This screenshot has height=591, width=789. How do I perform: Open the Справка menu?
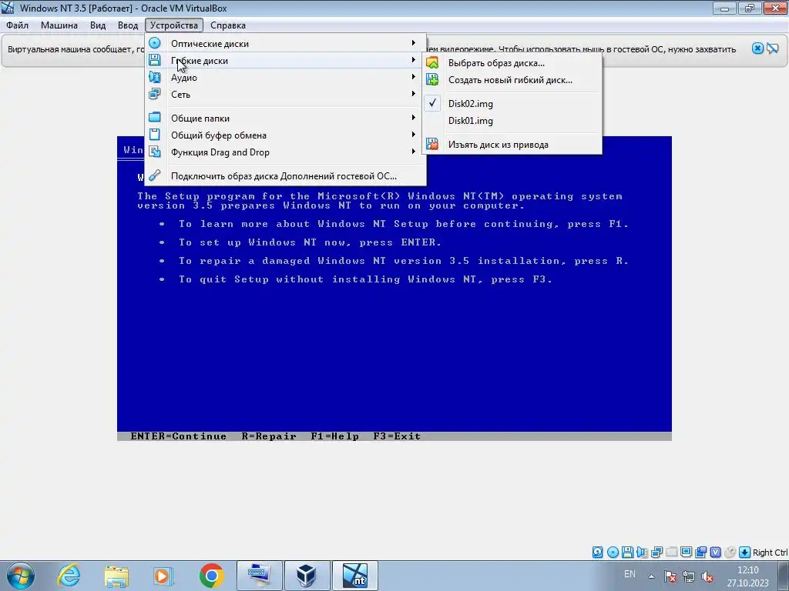[228, 25]
